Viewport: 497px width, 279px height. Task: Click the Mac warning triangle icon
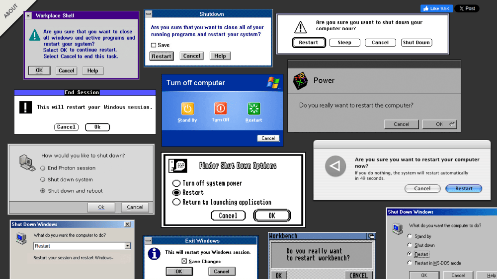(x=300, y=27)
